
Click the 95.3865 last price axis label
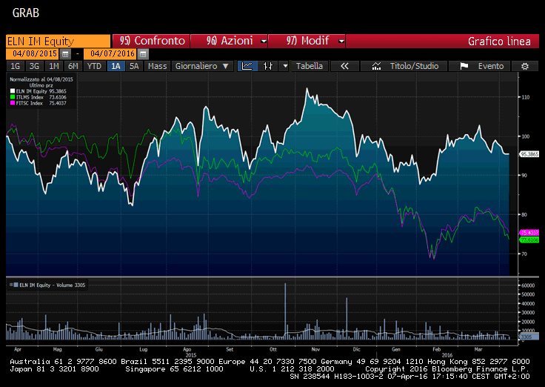tap(529, 153)
